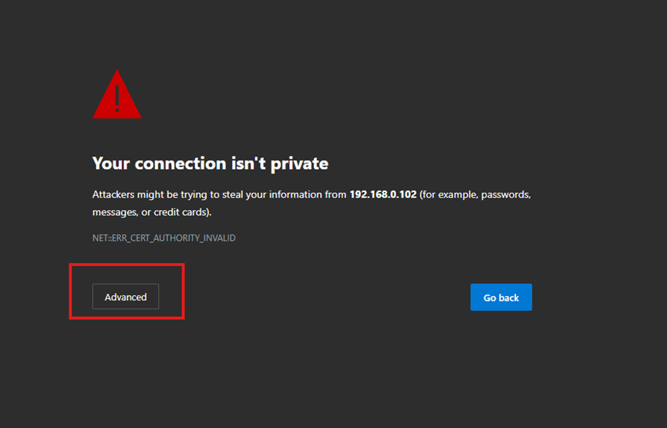Click the word "passwords" in the description
The image size is (667, 428).
[506, 195]
